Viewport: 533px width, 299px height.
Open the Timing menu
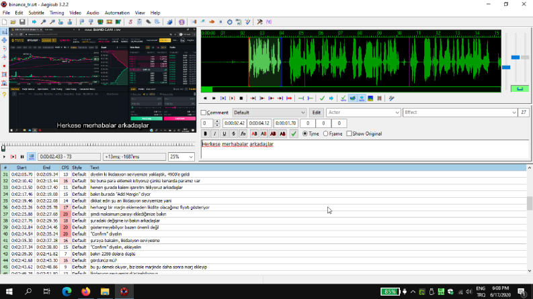(x=56, y=13)
